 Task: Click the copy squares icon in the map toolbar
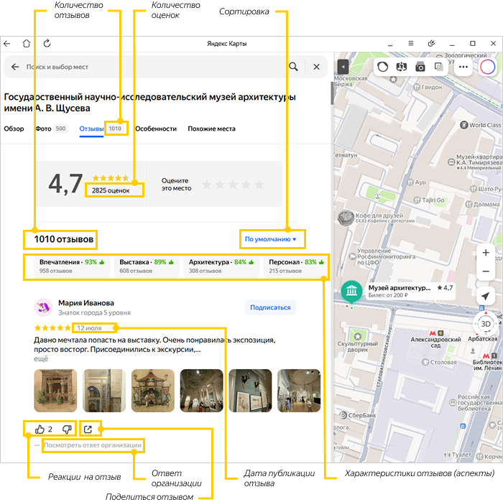tap(438, 67)
